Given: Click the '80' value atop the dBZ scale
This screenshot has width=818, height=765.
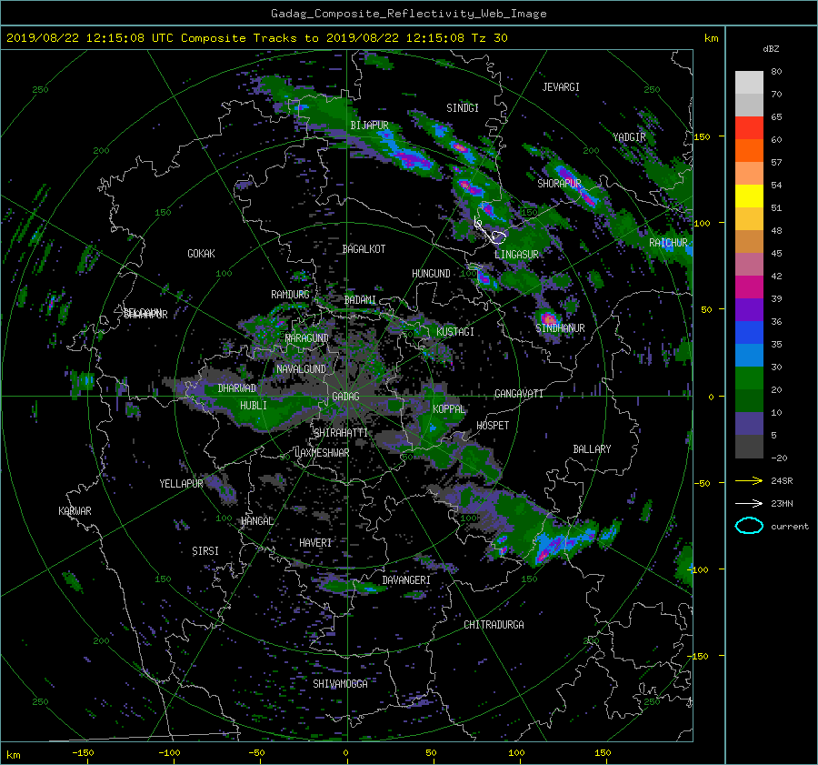Looking at the screenshot, I should click(x=776, y=72).
